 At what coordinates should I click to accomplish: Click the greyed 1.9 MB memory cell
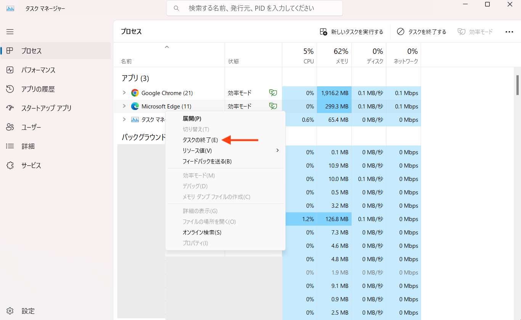(x=334, y=272)
